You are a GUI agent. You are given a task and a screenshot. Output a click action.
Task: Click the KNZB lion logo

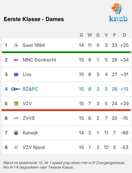[x=118, y=12]
